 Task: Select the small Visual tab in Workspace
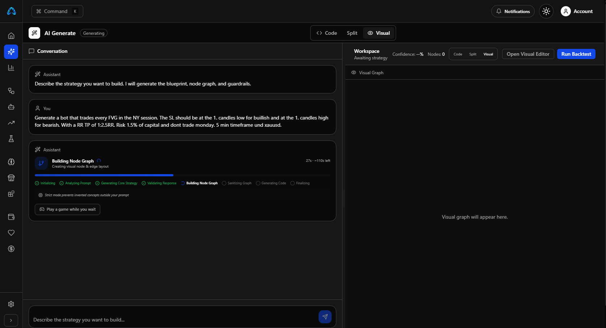(x=488, y=54)
